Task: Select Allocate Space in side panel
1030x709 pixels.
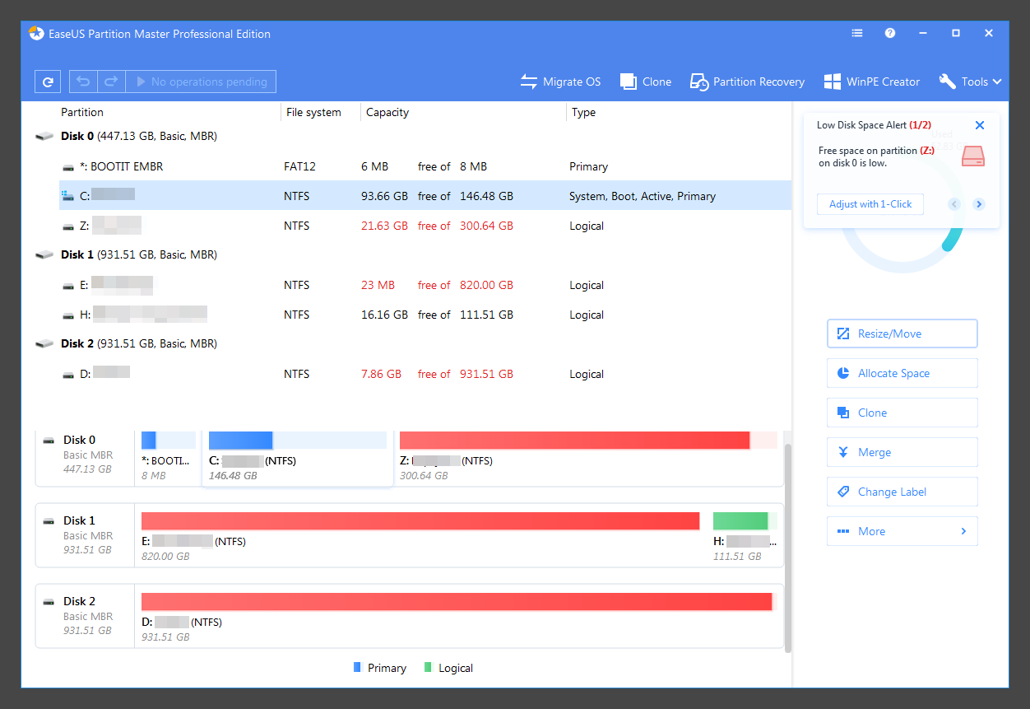Action: [902, 373]
